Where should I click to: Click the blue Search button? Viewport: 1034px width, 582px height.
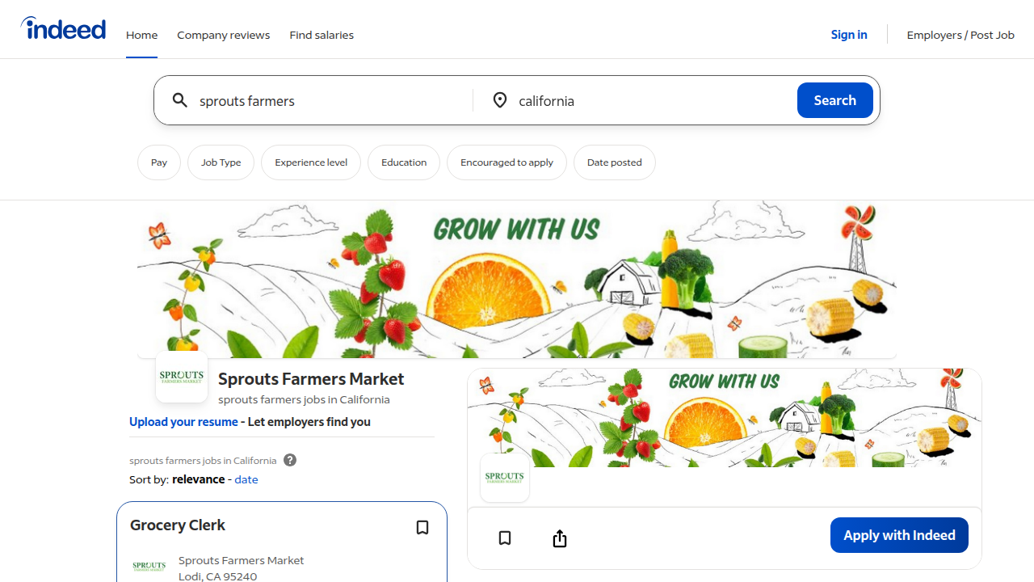[x=835, y=100]
